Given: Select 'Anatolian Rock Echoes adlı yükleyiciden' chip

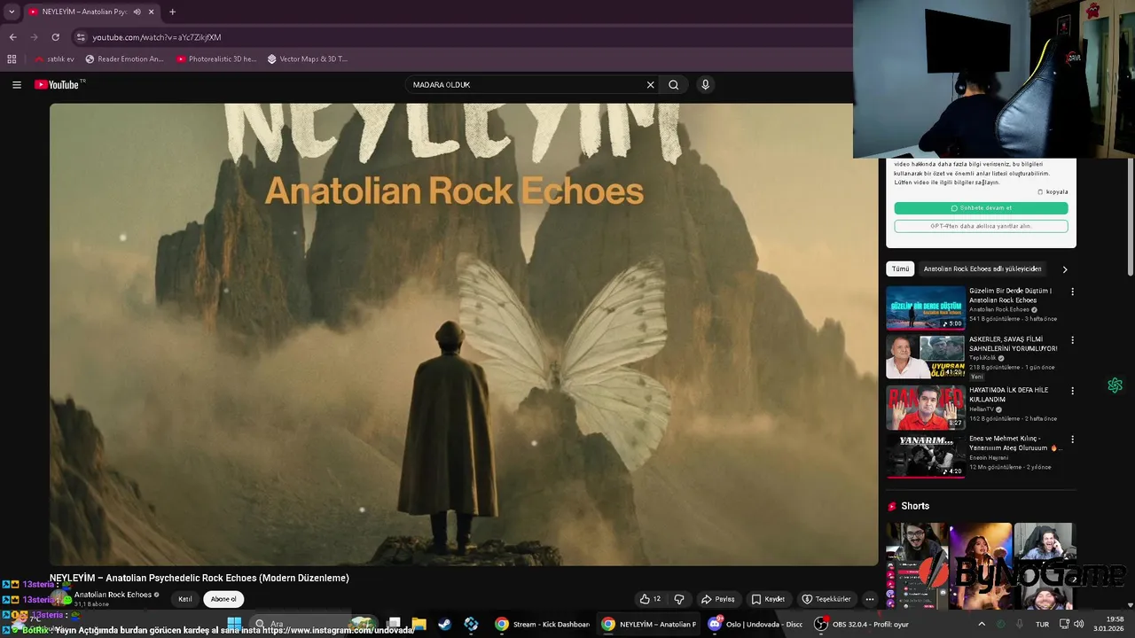Looking at the screenshot, I should 982,268.
